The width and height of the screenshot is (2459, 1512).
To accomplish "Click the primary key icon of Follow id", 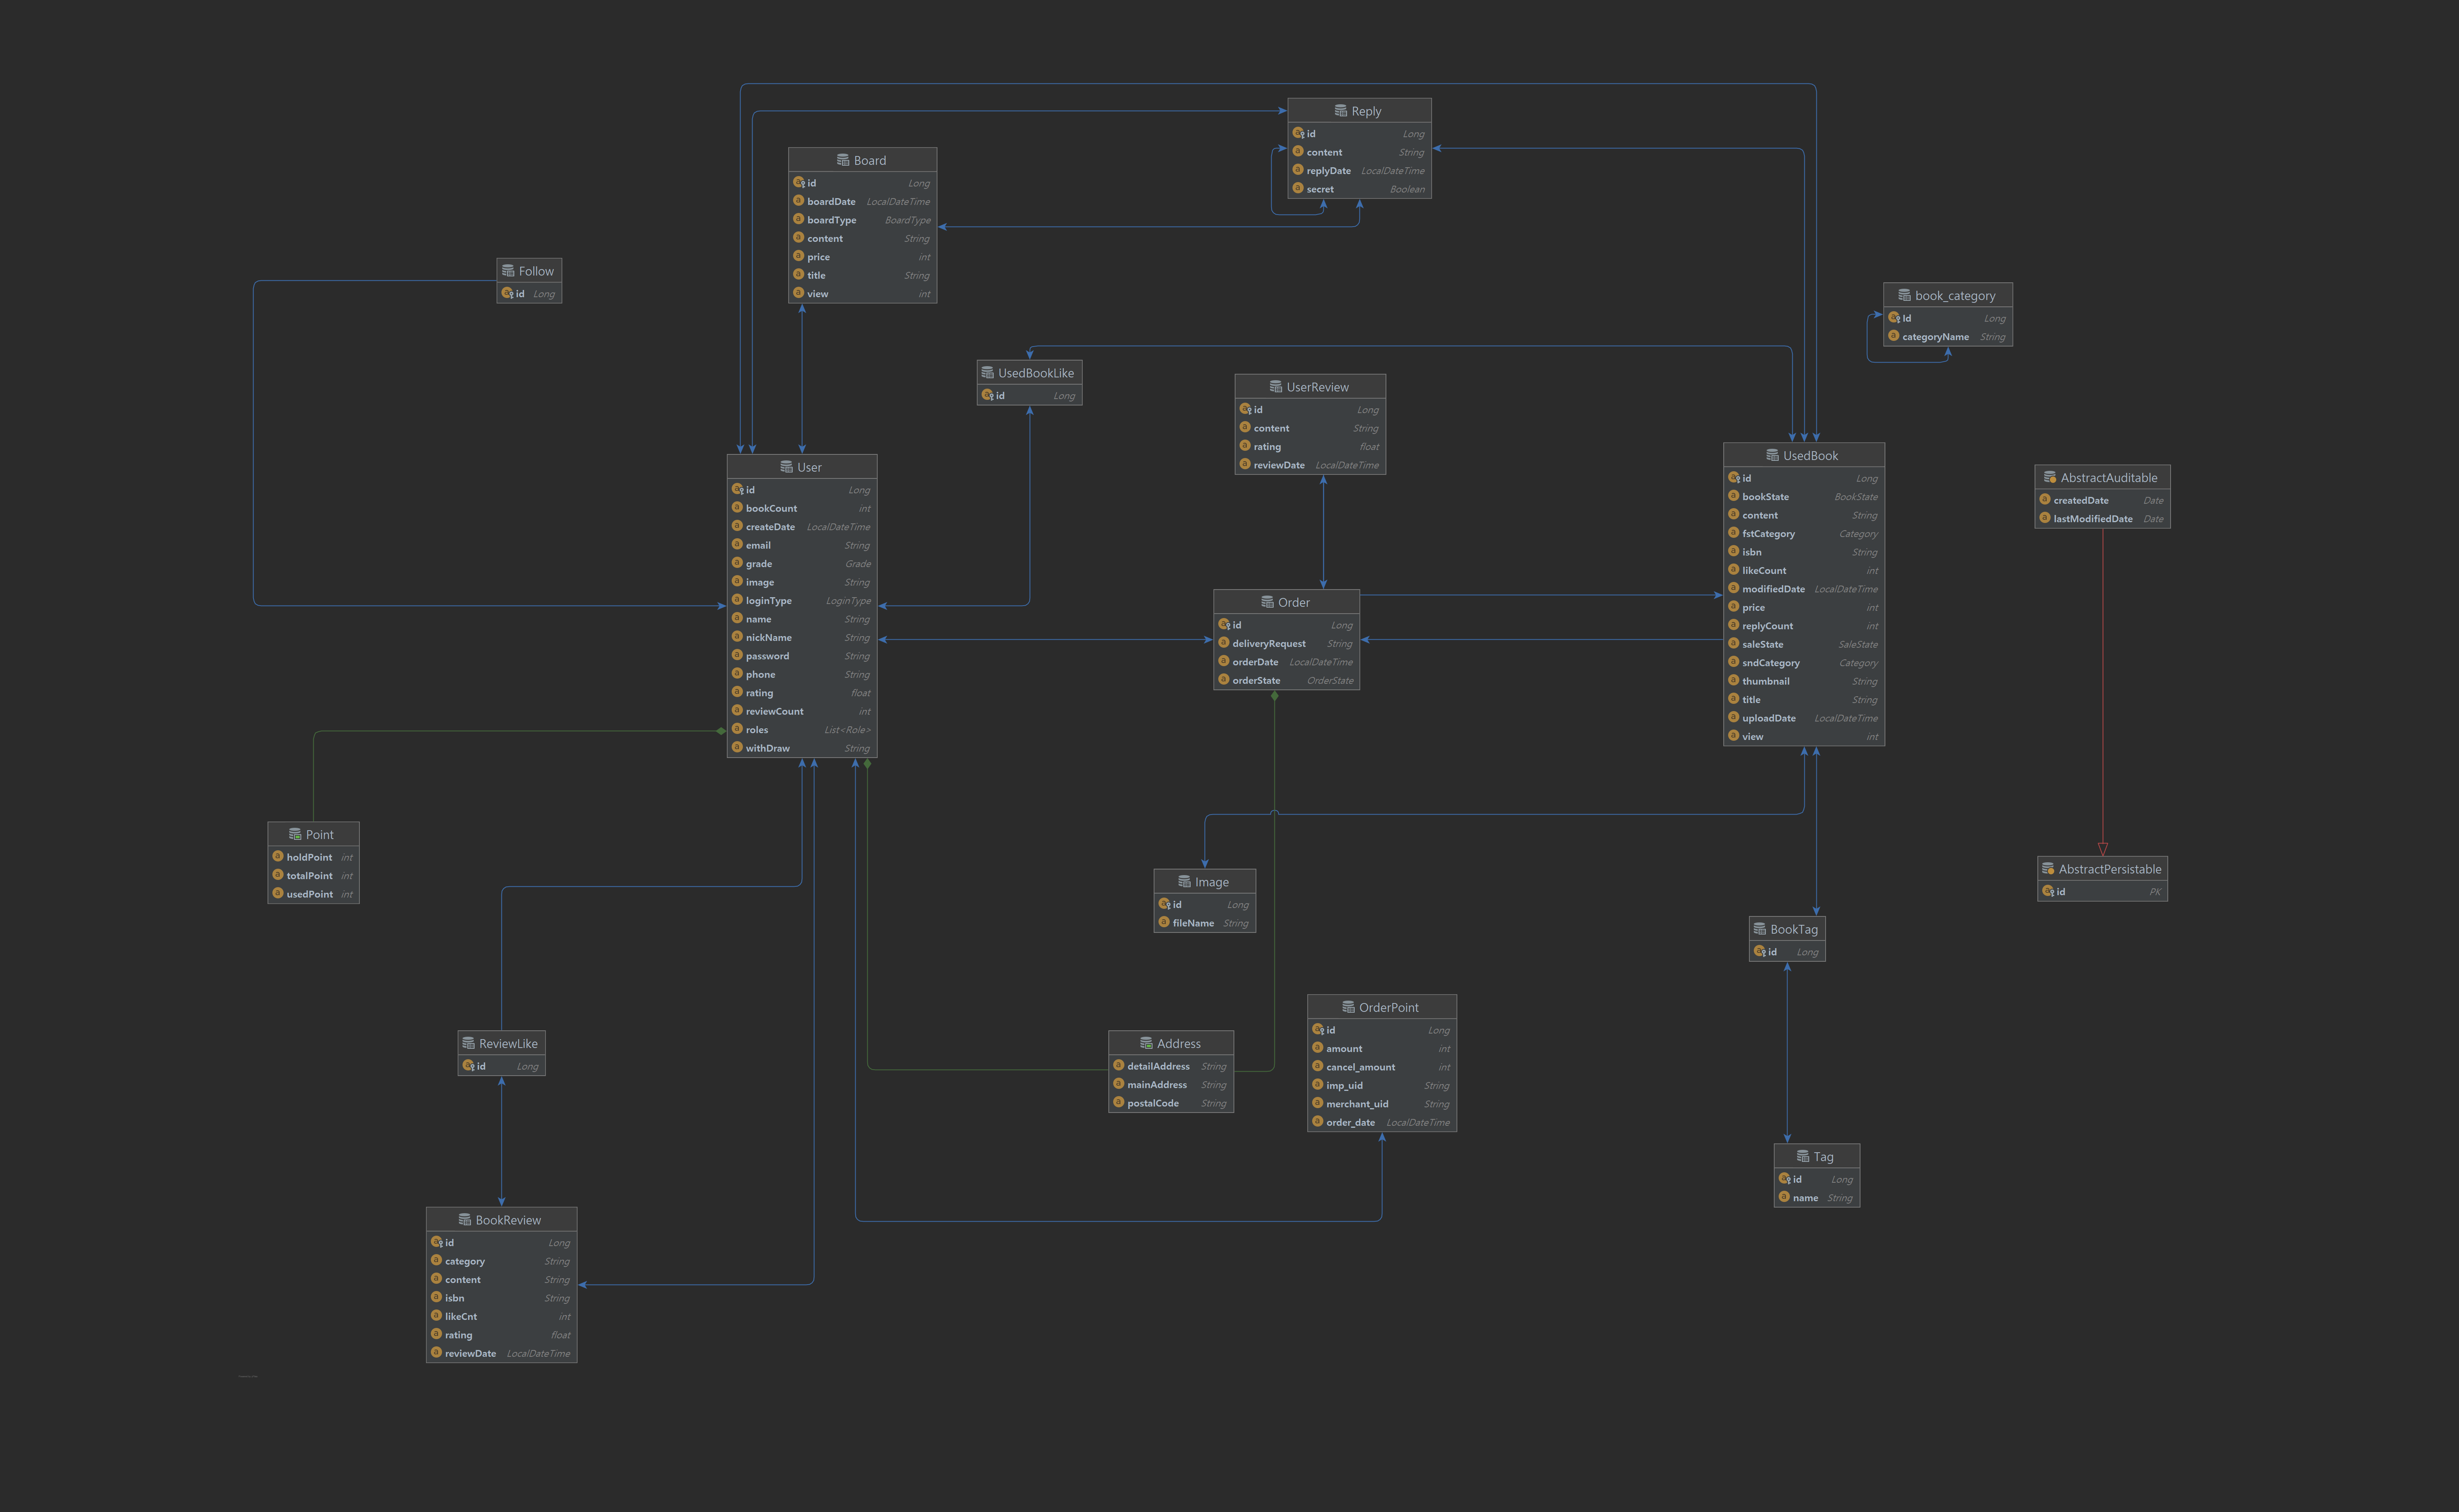I will coord(508,294).
